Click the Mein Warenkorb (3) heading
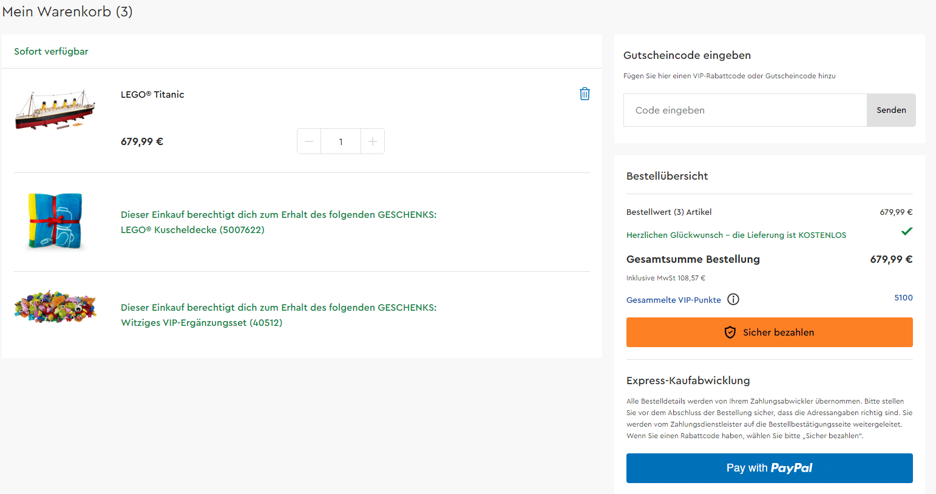This screenshot has height=494, width=936. coord(67,12)
